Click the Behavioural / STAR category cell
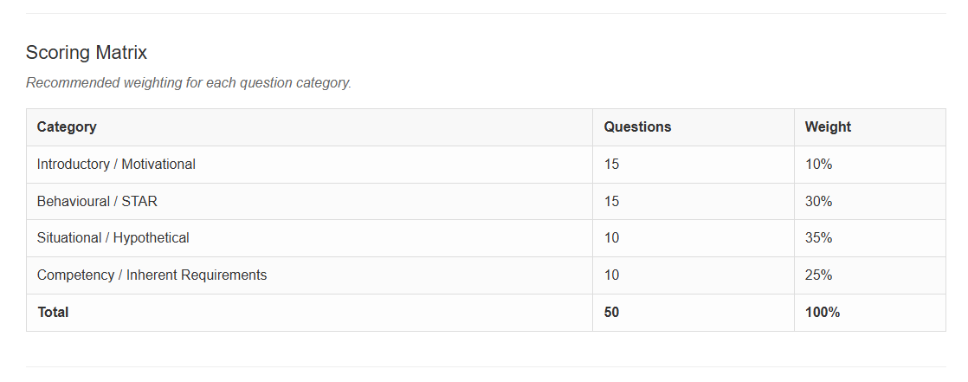This screenshot has height=382, width=968. (x=309, y=201)
